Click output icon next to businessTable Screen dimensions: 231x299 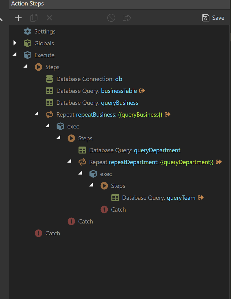pyautogui.click(x=142, y=91)
